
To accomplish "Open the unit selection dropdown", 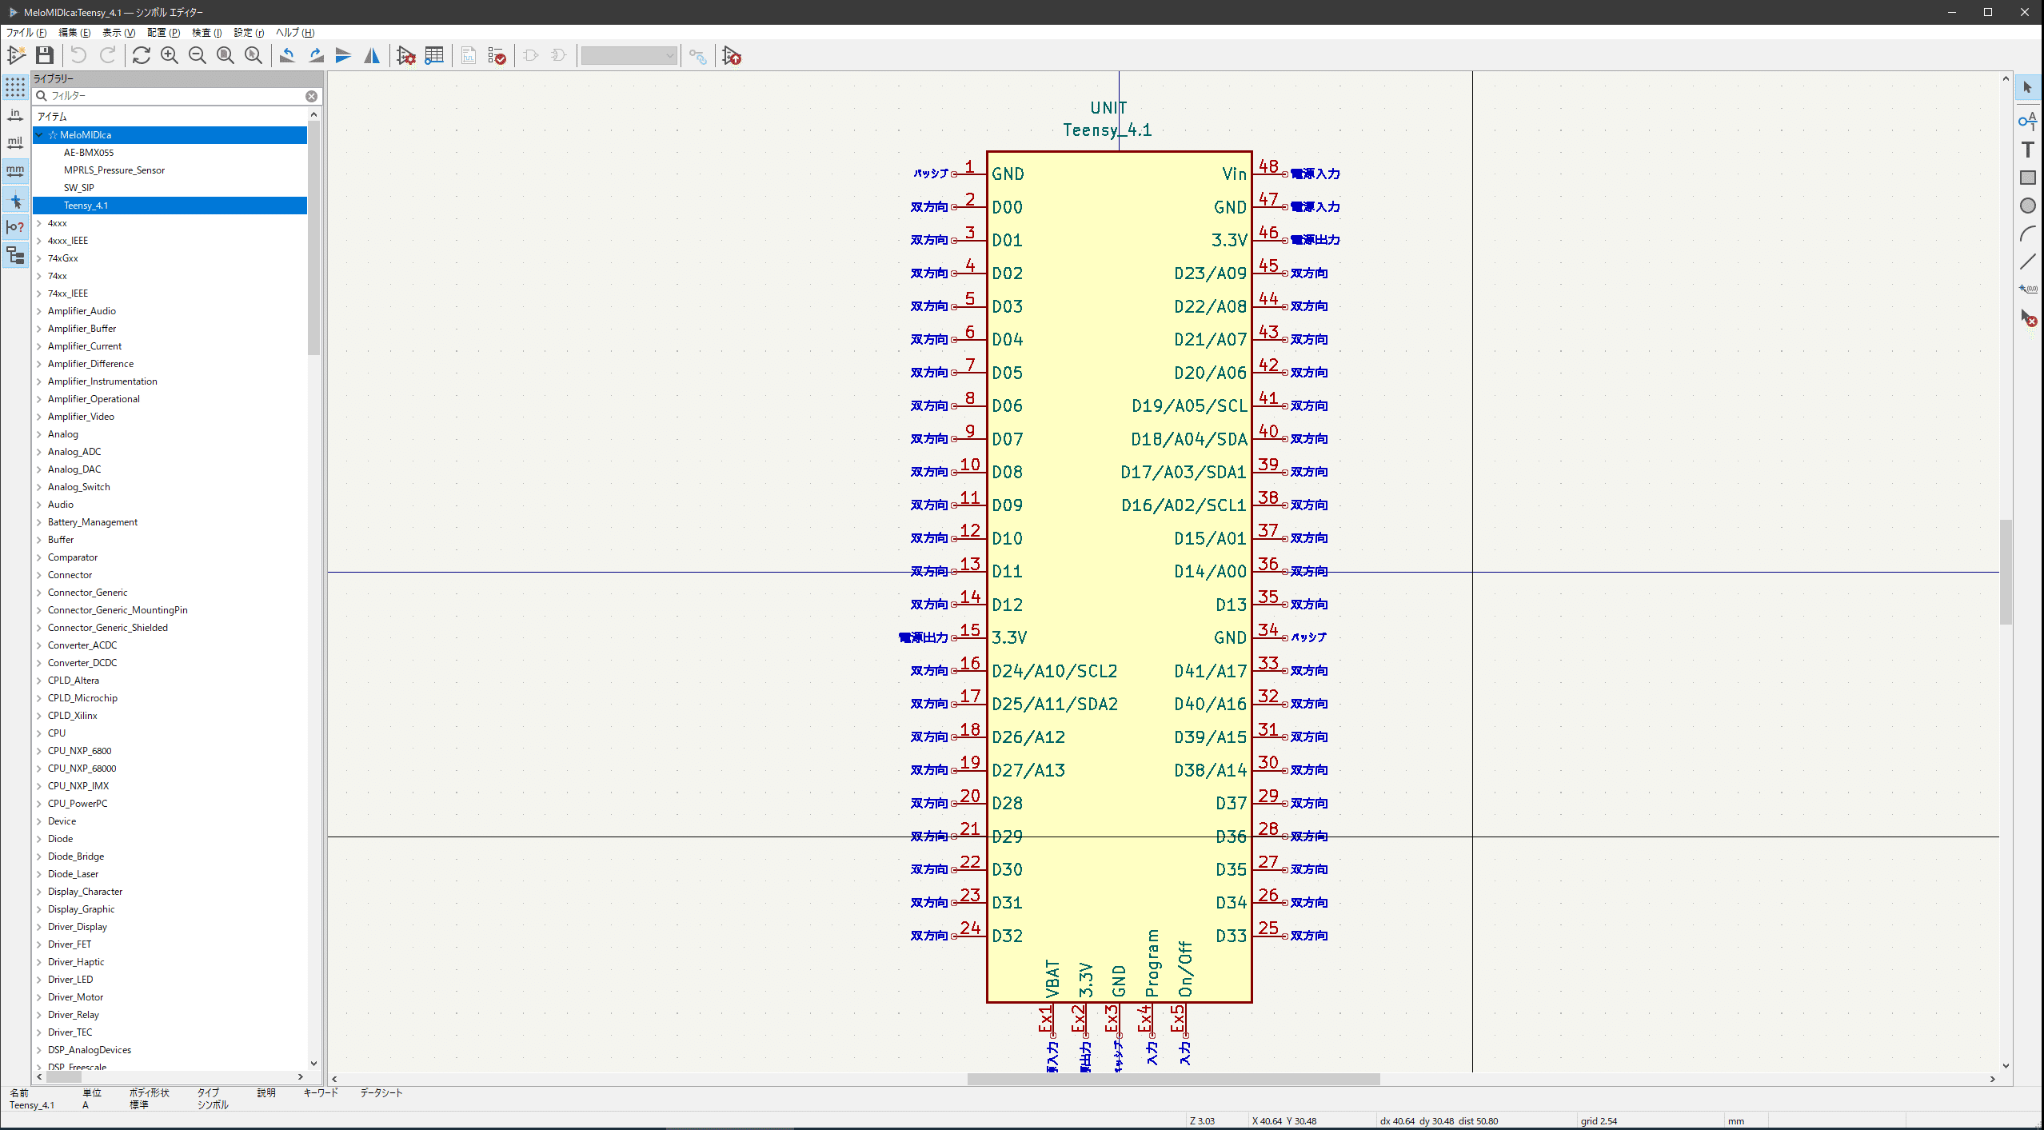I will (x=629, y=55).
